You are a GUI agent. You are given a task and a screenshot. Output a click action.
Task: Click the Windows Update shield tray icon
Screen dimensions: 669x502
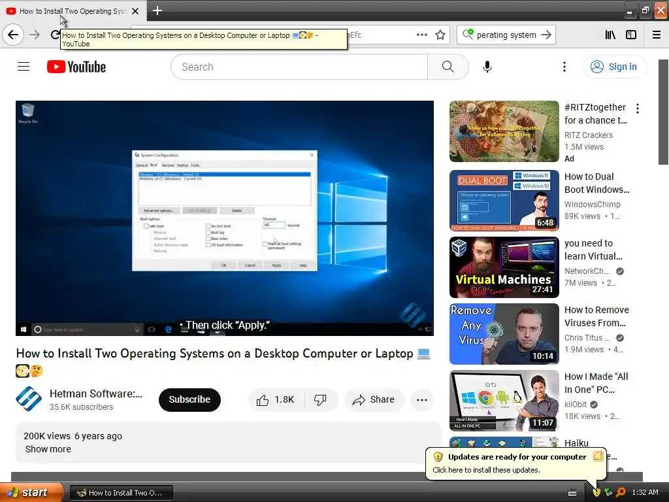(x=596, y=493)
